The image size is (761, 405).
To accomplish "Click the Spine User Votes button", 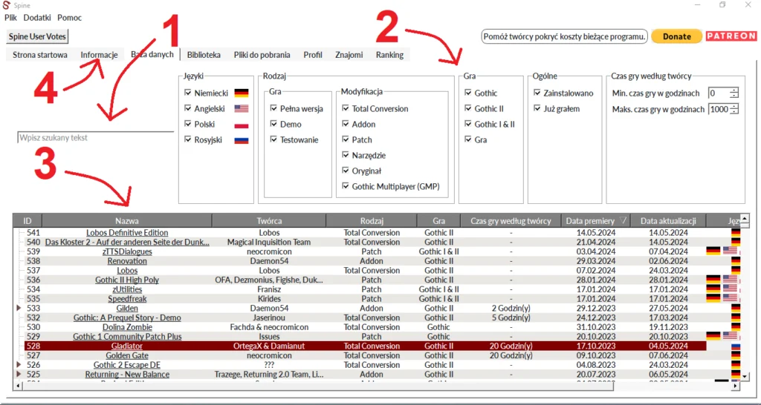I will pos(37,36).
